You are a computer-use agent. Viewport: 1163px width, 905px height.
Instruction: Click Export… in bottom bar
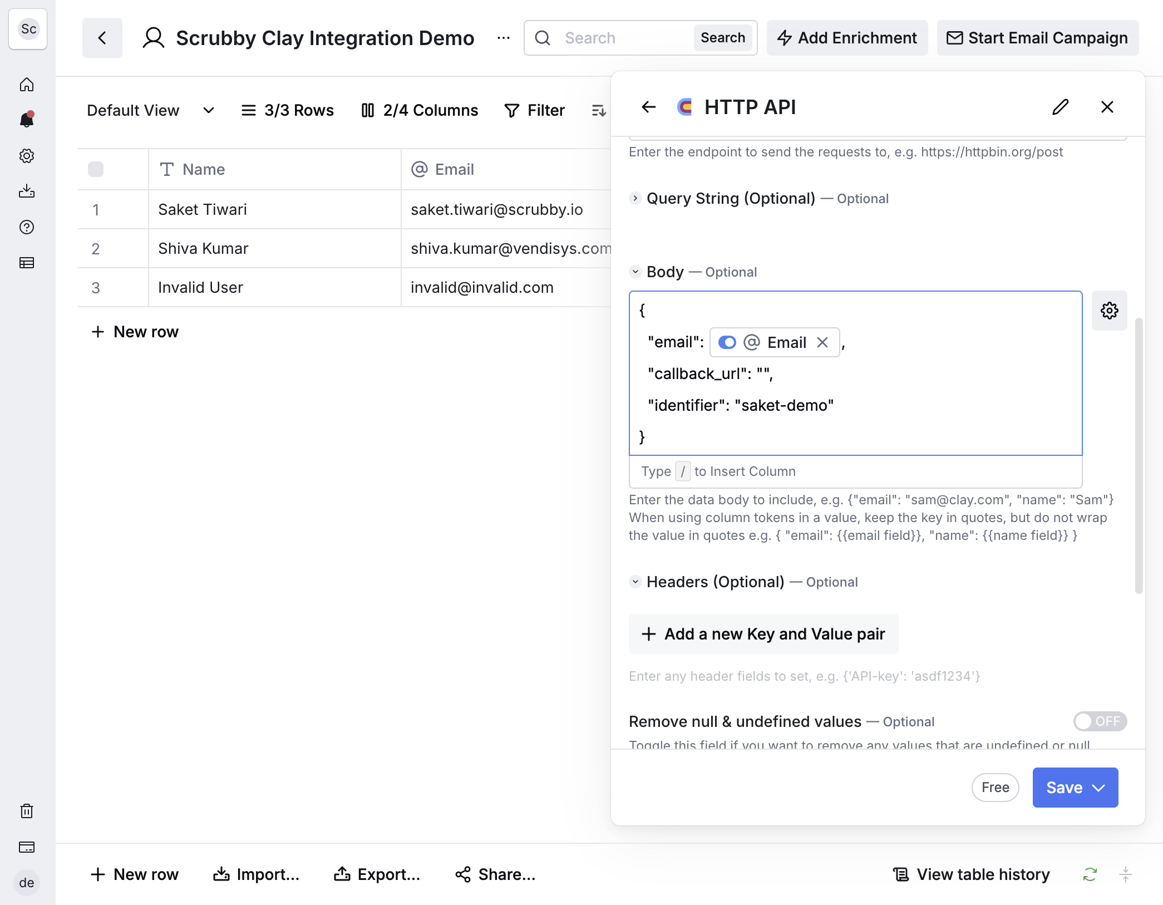point(377,874)
